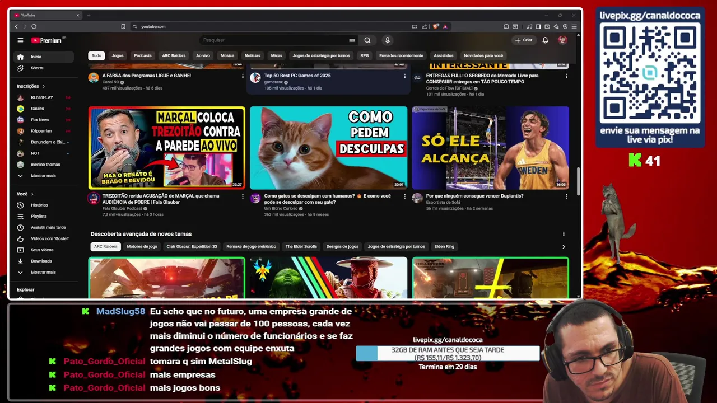The image size is (717, 403).
Task: Play the MARÇAL COLOCA TREZOITÃO thumbnail
Action: 166,148
